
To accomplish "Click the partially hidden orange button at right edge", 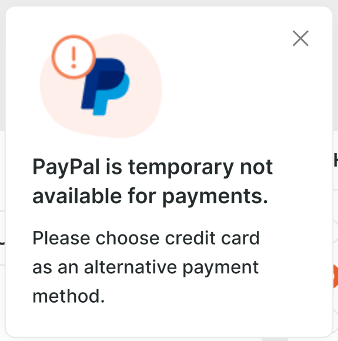I will [336, 276].
